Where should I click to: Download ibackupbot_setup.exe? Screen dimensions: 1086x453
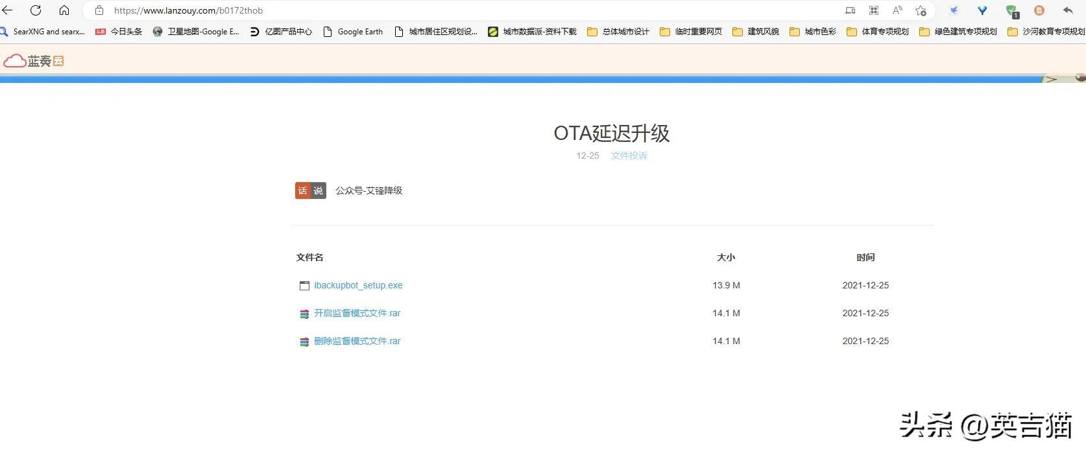(358, 285)
